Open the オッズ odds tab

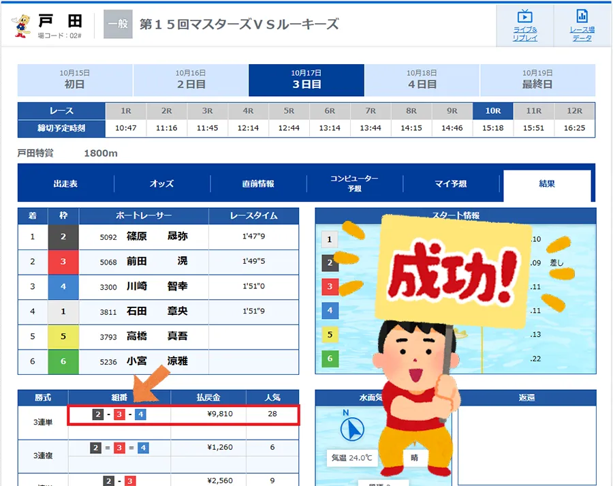point(162,183)
